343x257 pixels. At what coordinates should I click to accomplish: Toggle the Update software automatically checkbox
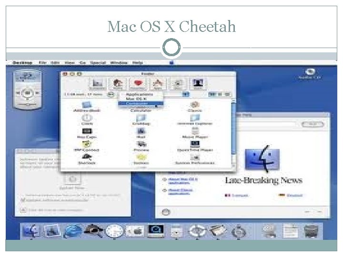point(23,200)
